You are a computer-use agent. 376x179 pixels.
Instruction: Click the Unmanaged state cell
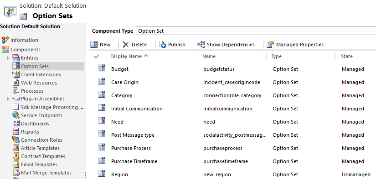[x=356, y=175]
